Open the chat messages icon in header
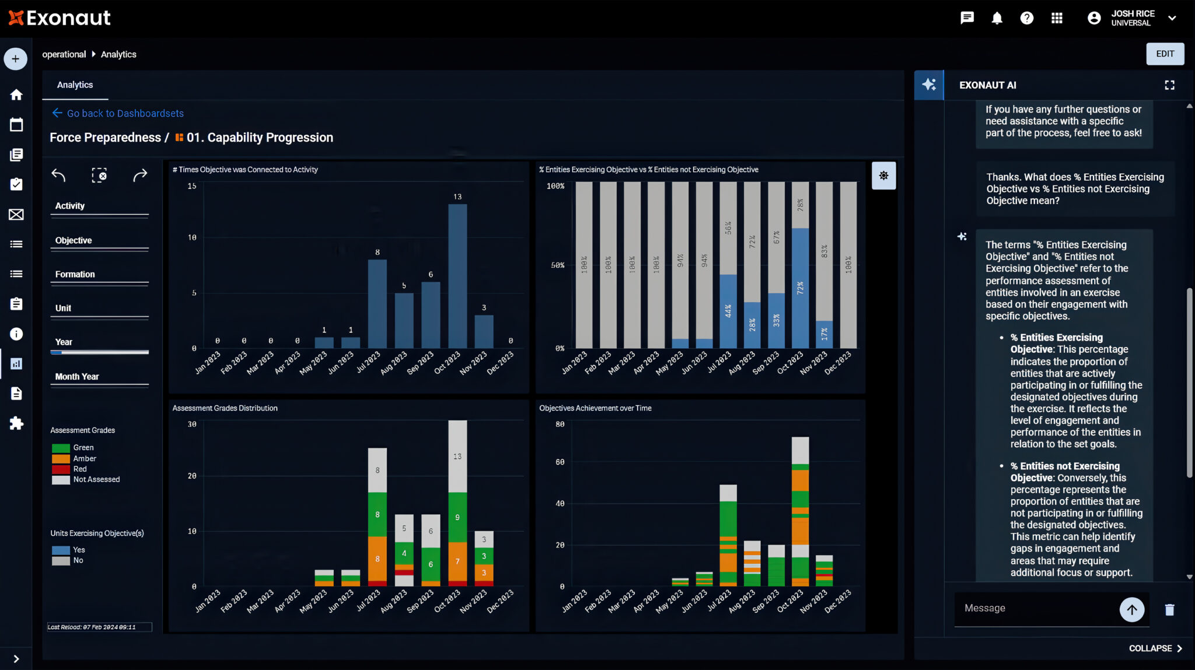 tap(967, 18)
